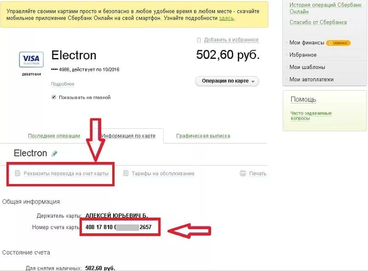Click the pencil edit icon beside Electron

55,154
